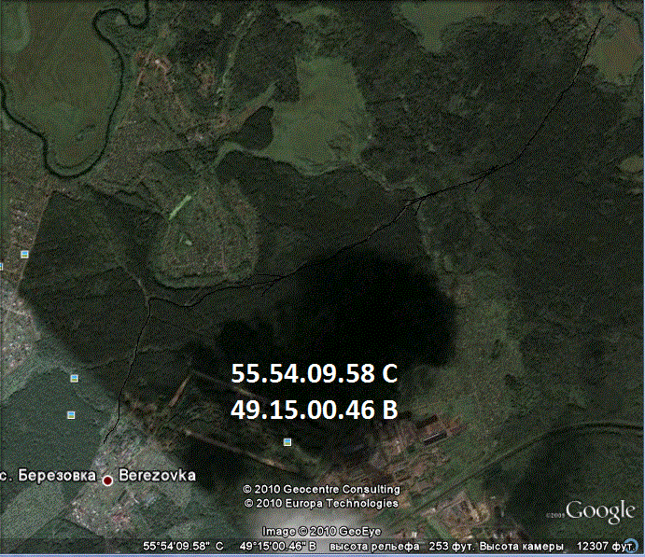The image size is (645, 557).
Task: Click the partially cut-off photo icon at left edge
Action: point(2,266)
